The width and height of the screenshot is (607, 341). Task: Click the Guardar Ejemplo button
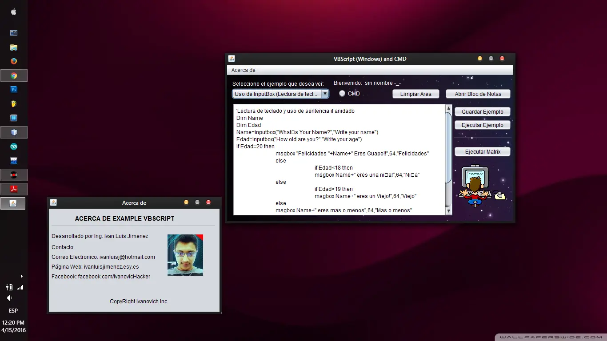pyautogui.click(x=482, y=112)
